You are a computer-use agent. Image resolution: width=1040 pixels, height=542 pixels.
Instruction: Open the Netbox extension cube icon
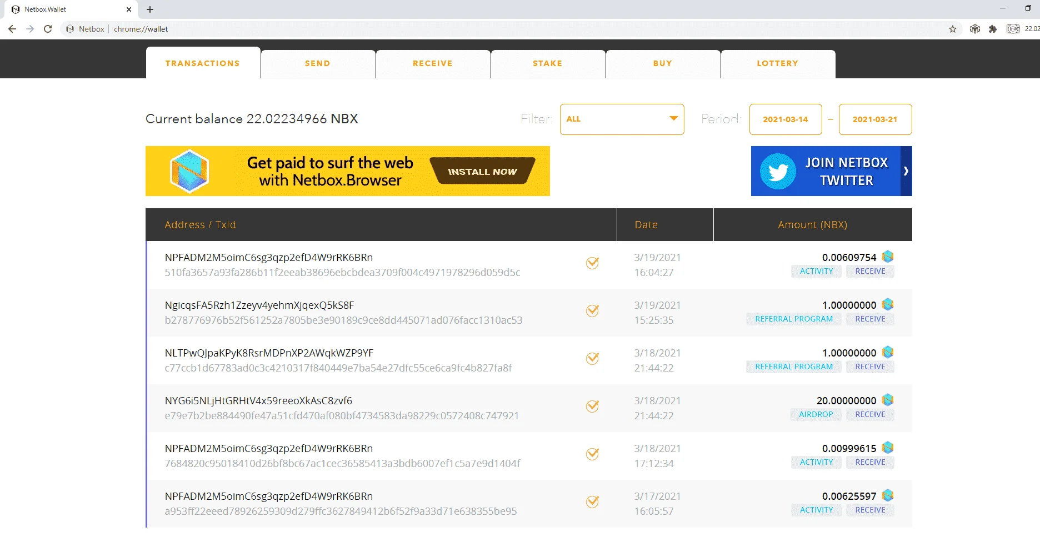tap(974, 29)
